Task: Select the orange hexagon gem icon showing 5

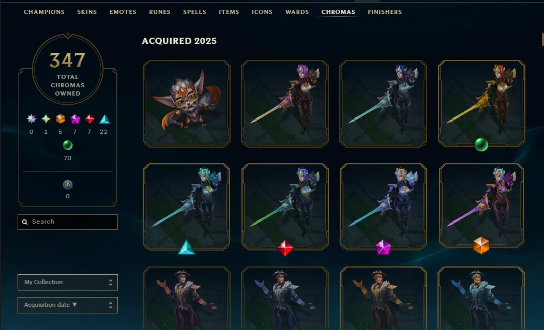Action: coord(61,119)
